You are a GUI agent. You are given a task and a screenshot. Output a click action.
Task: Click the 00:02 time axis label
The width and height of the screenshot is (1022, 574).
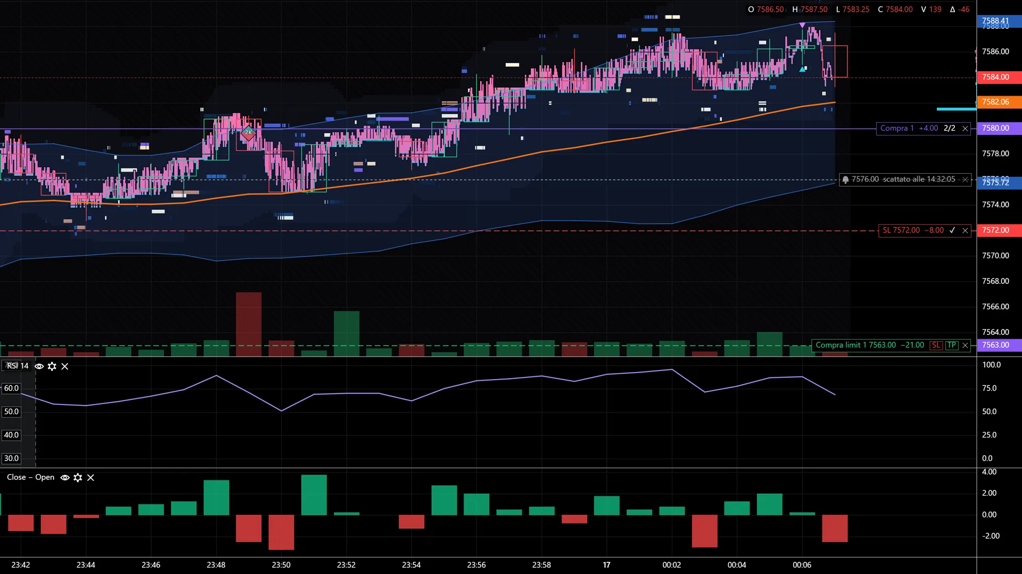pyautogui.click(x=672, y=565)
